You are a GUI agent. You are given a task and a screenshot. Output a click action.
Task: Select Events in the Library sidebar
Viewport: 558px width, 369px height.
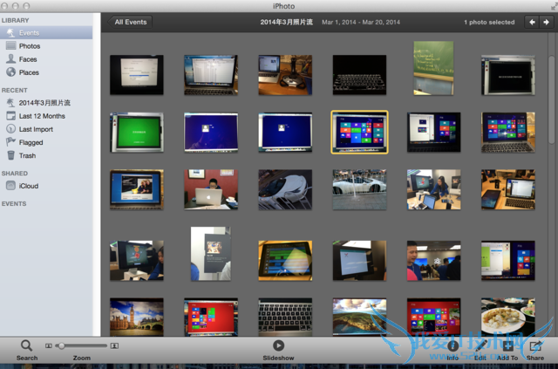point(29,33)
